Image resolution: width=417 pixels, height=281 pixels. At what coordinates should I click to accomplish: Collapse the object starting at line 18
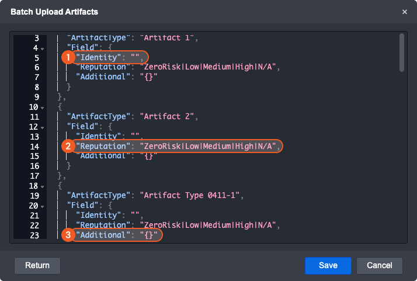click(43, 187)
